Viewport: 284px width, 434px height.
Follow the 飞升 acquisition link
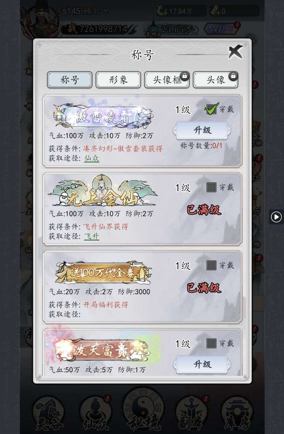(x=92, y=236)
